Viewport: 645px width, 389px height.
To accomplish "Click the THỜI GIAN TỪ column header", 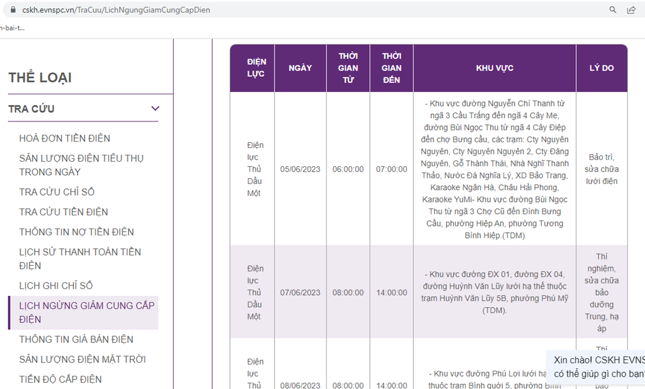I will 348,68.
